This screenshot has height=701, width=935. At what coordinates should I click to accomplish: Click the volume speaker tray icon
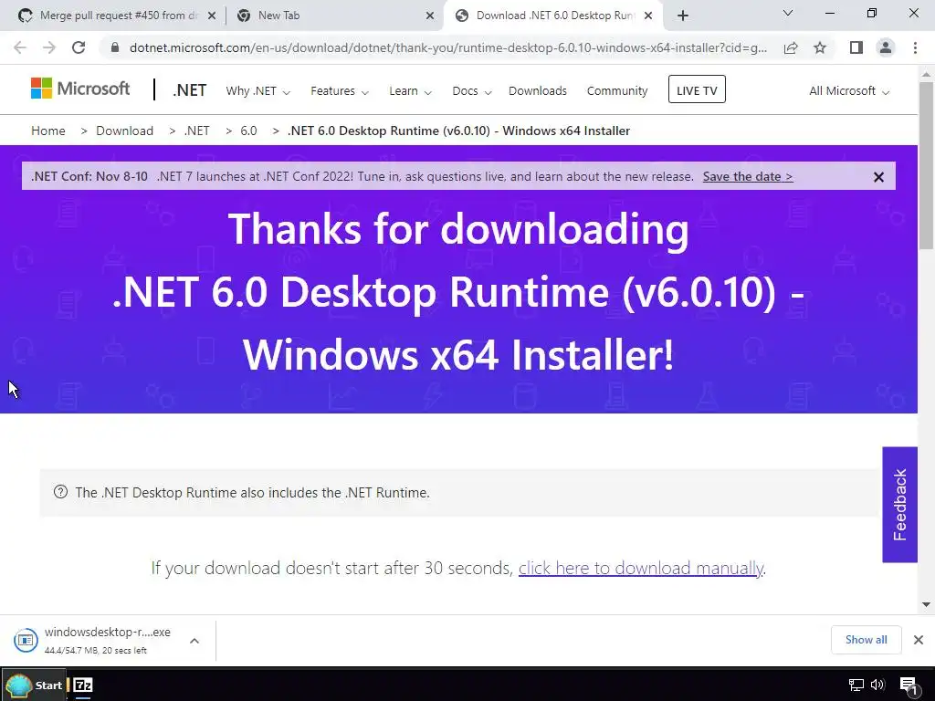877,685
